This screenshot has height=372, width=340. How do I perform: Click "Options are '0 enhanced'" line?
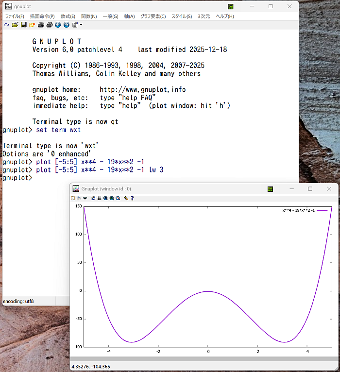pyautogui.click(x=47, y=154)
